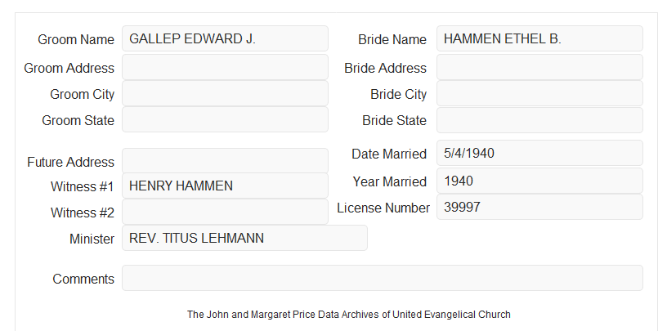Focus the Groom Address text box
Screen dimensions: 658x331
(225, 67)
